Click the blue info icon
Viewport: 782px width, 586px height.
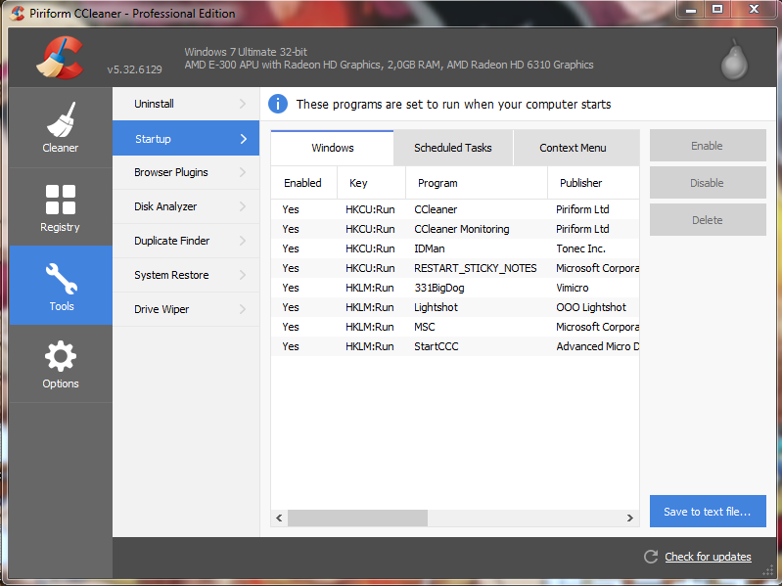click(x=278, y=104)
